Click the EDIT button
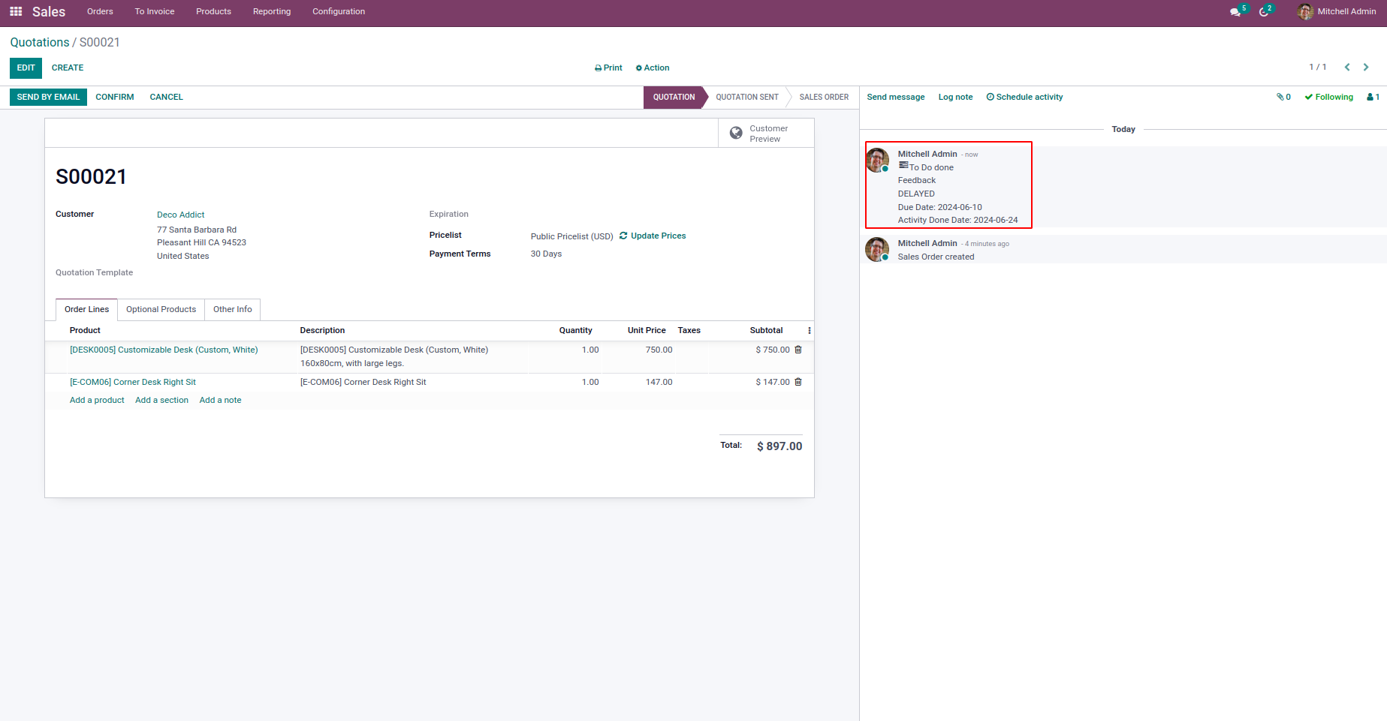The height and width of the screenshot is (721, 1387). coord(26,68)
